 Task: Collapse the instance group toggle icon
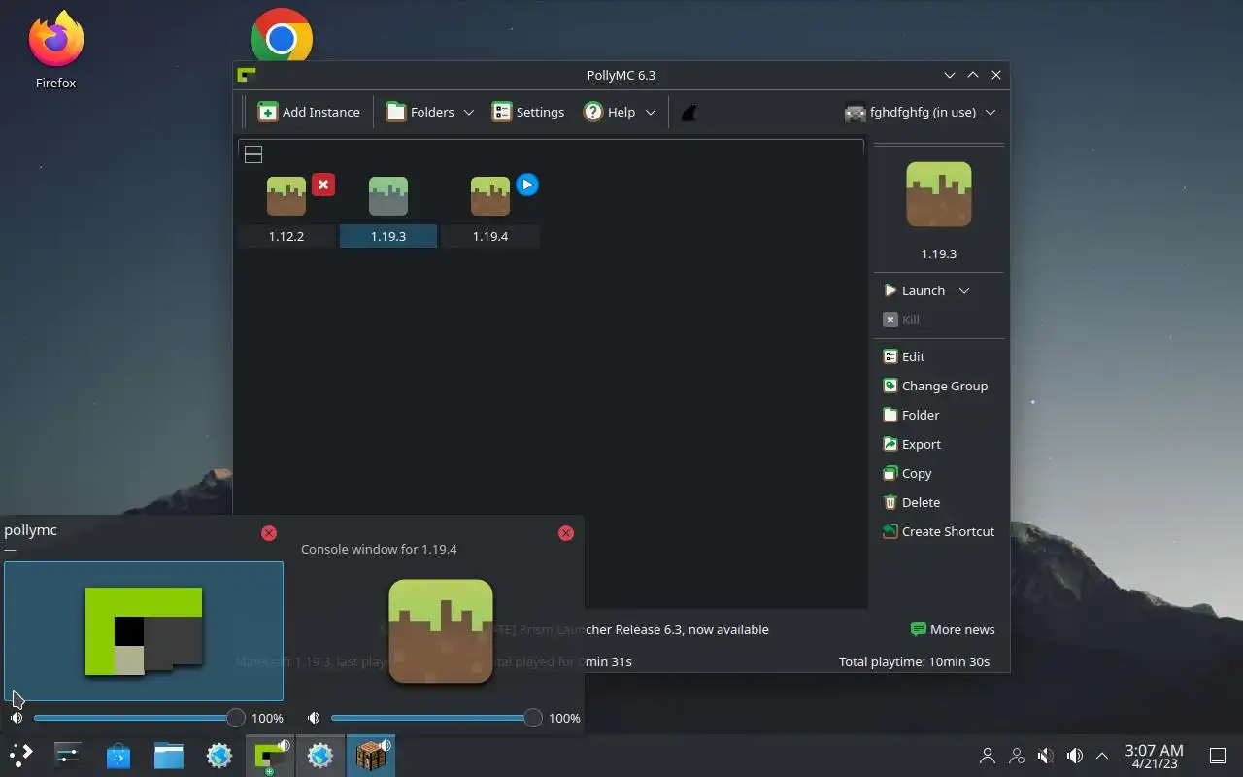(253, 154)
